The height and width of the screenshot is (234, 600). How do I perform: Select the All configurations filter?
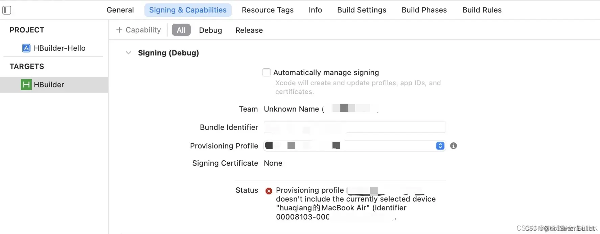(181, 30)
